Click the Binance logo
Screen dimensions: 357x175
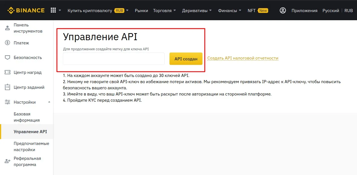coord(26,10)
